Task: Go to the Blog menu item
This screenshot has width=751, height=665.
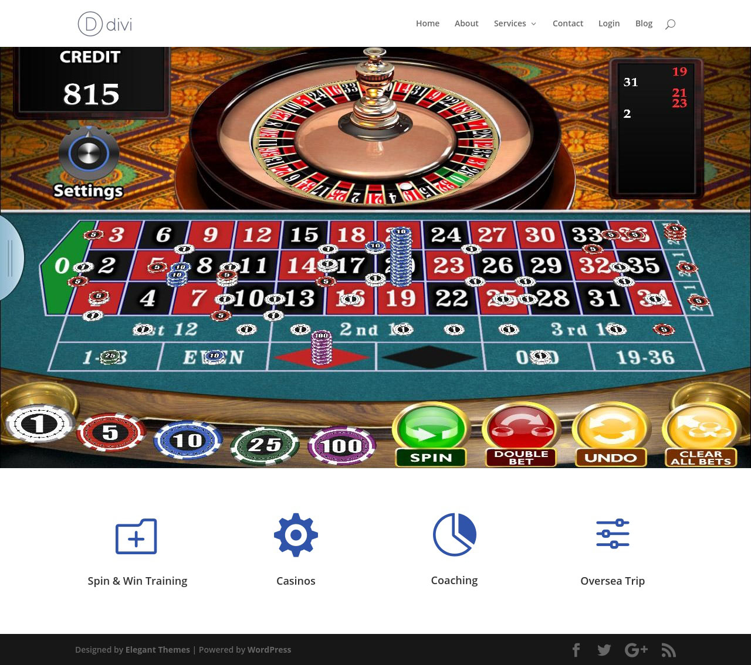Action: point(644,23)
